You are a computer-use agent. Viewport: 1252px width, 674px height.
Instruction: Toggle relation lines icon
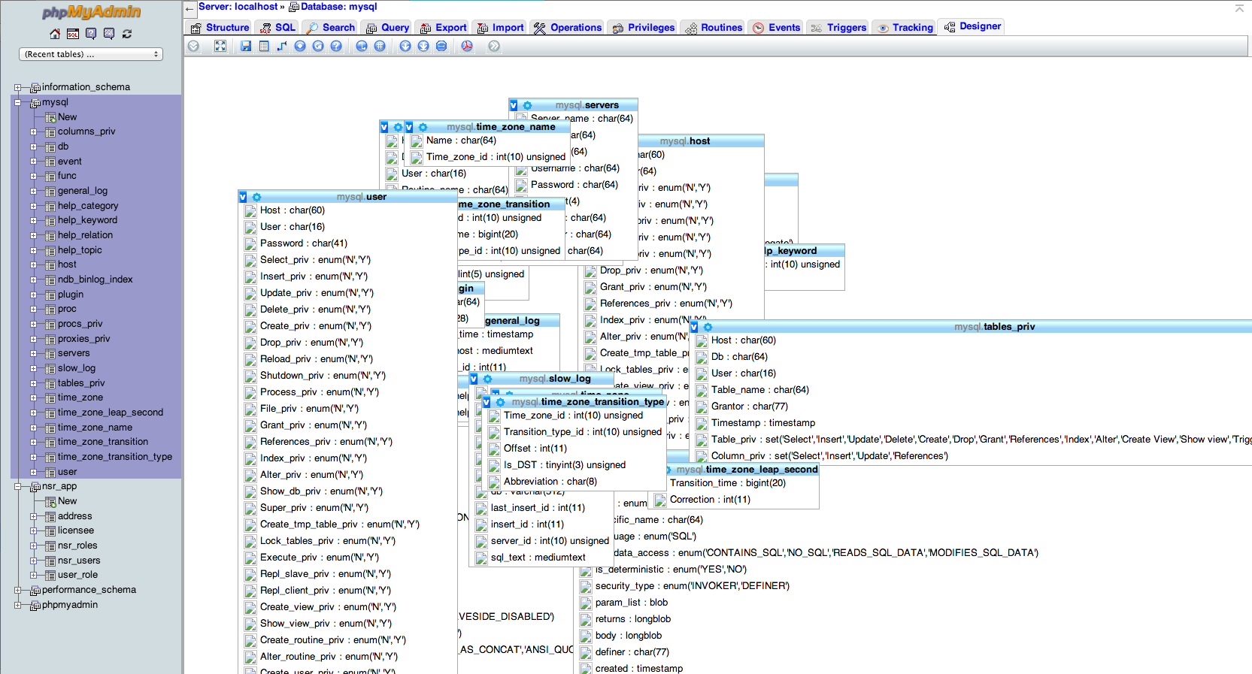point(441,46)
